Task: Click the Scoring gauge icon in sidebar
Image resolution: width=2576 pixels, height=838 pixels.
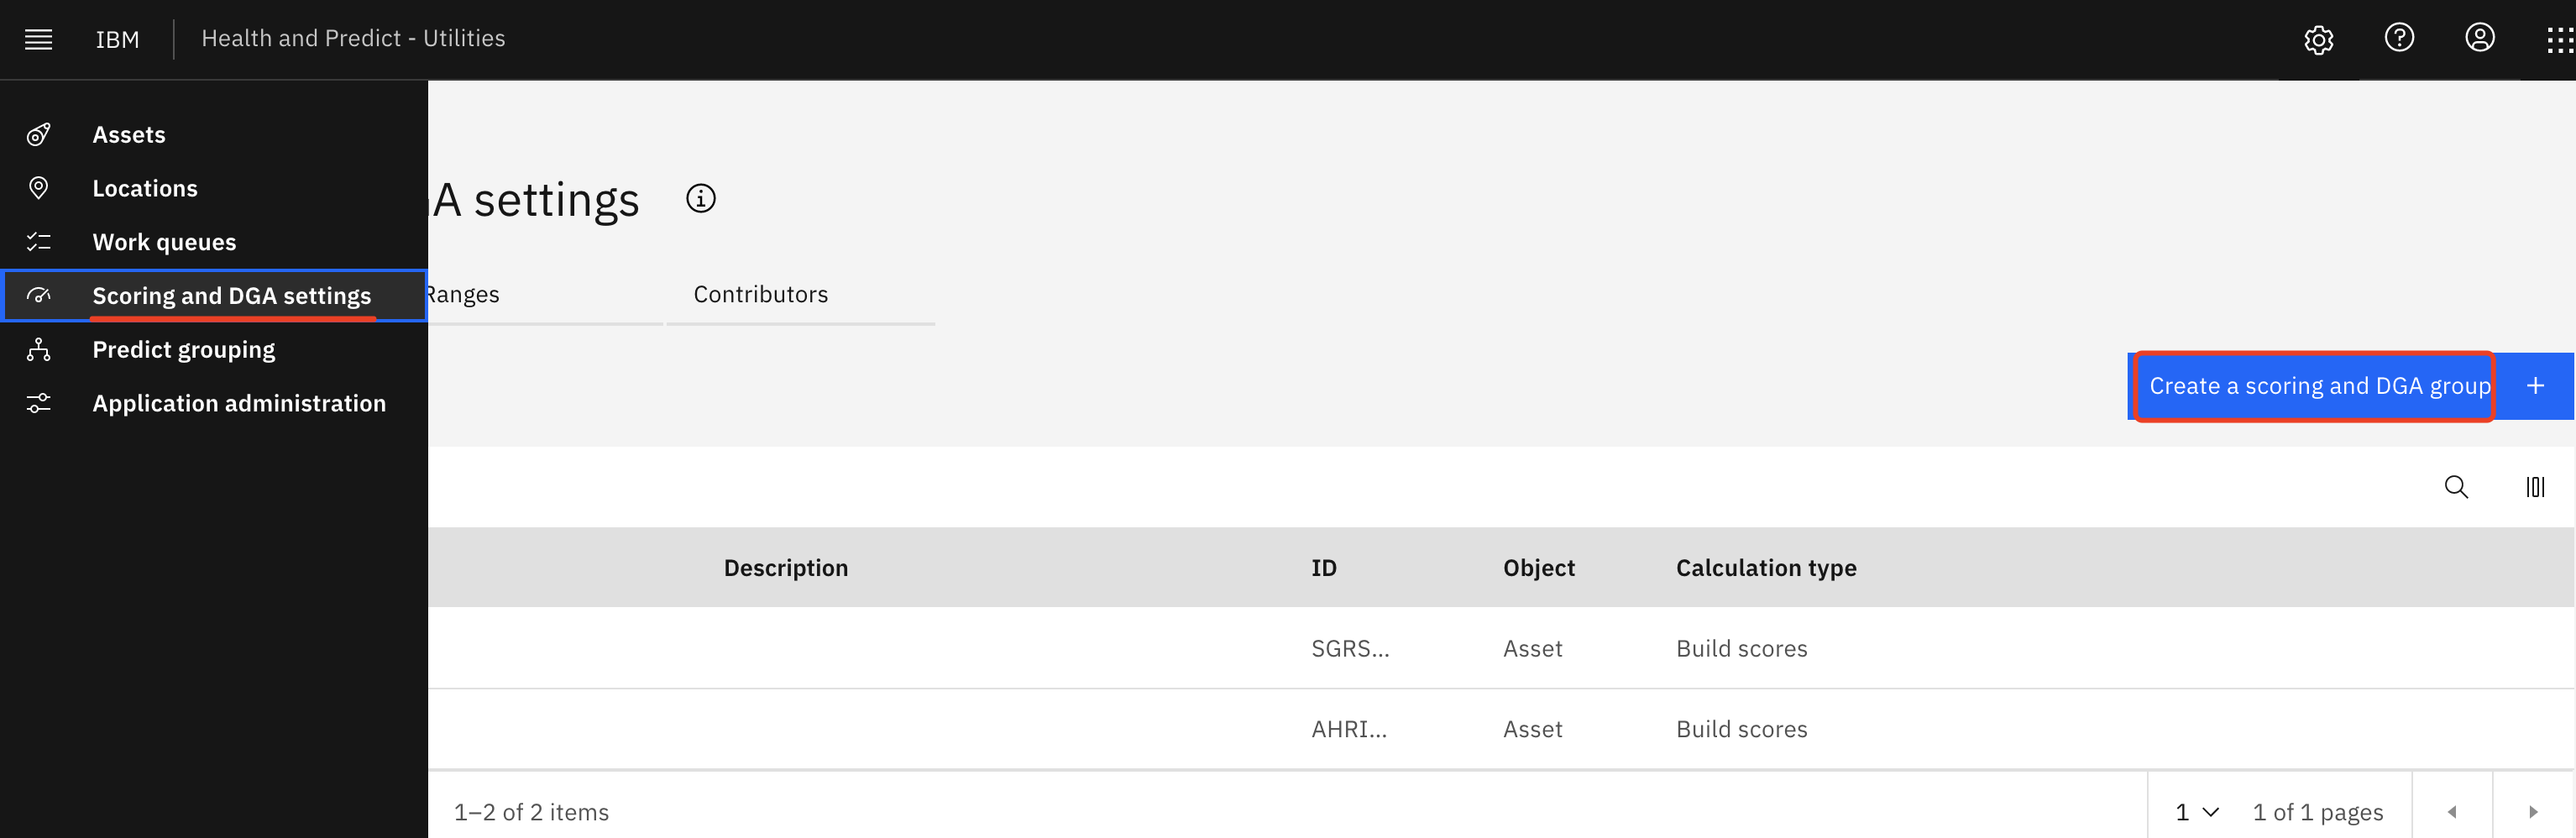Action: pos(38,295)
